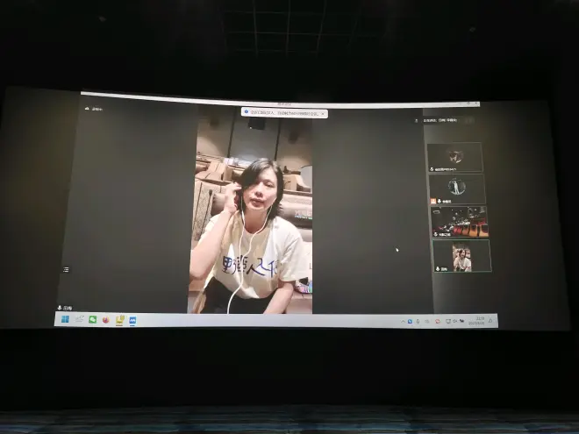Click the taskbar search icon
This screenshot has height=434, width=579.
[78, 320]
